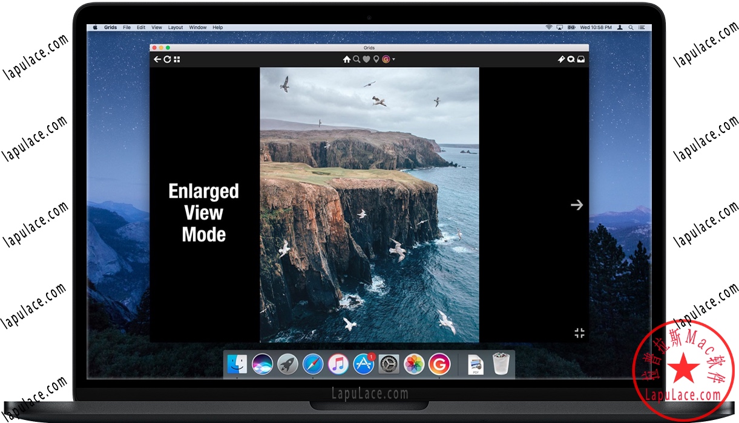Open the View menu in Grids
Viewport: 739px width, 423px height.
pyautogui.click(x=157, y=27)
